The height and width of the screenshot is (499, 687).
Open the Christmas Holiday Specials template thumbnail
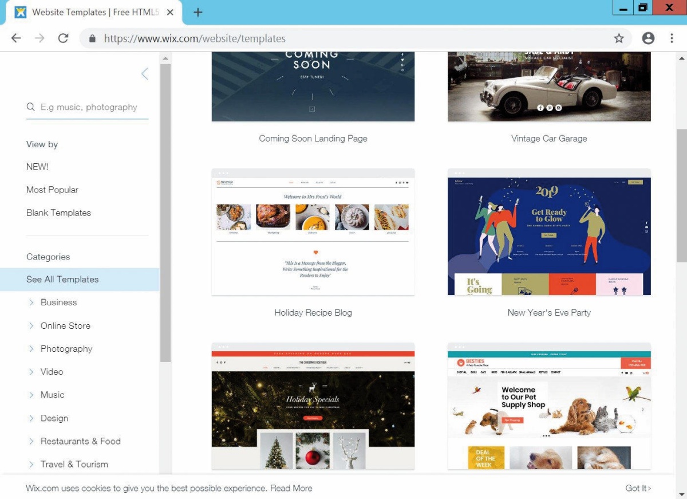(x=313, y=406)
